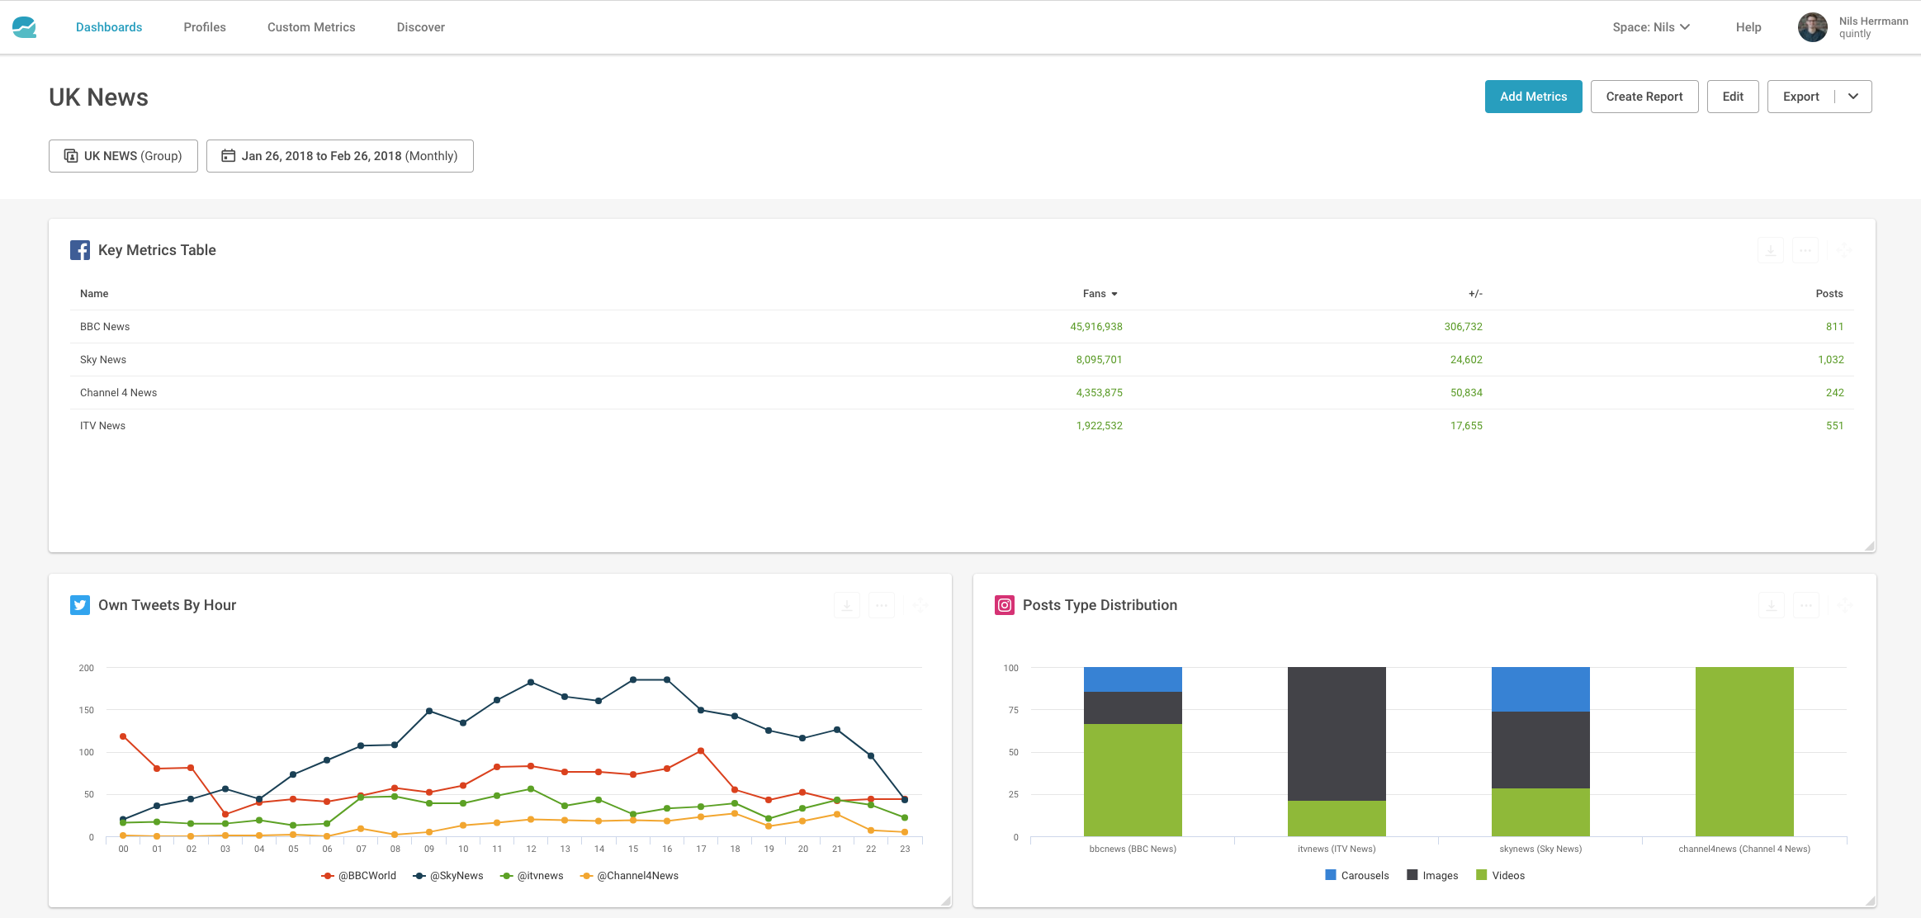Open more options on Key Metrics Table

1805,250
